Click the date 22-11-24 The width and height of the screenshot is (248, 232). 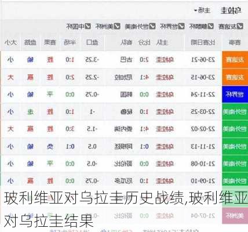click(203, 95)
